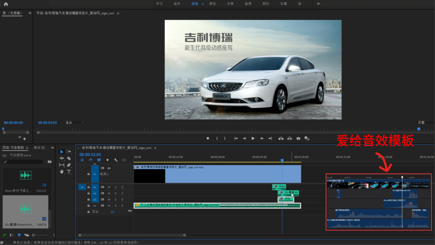
Task: Step forward one frame
Action: click(x=262, y=138)
